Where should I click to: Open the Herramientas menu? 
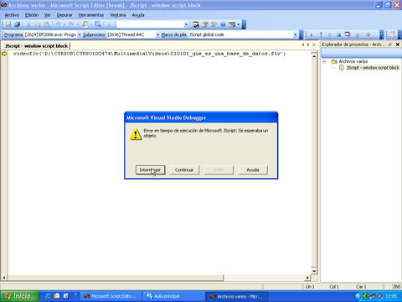pyautogui.click(x=91, y=15)
